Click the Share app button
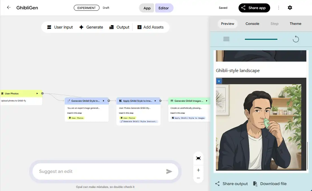 click(x=254, y=8)
